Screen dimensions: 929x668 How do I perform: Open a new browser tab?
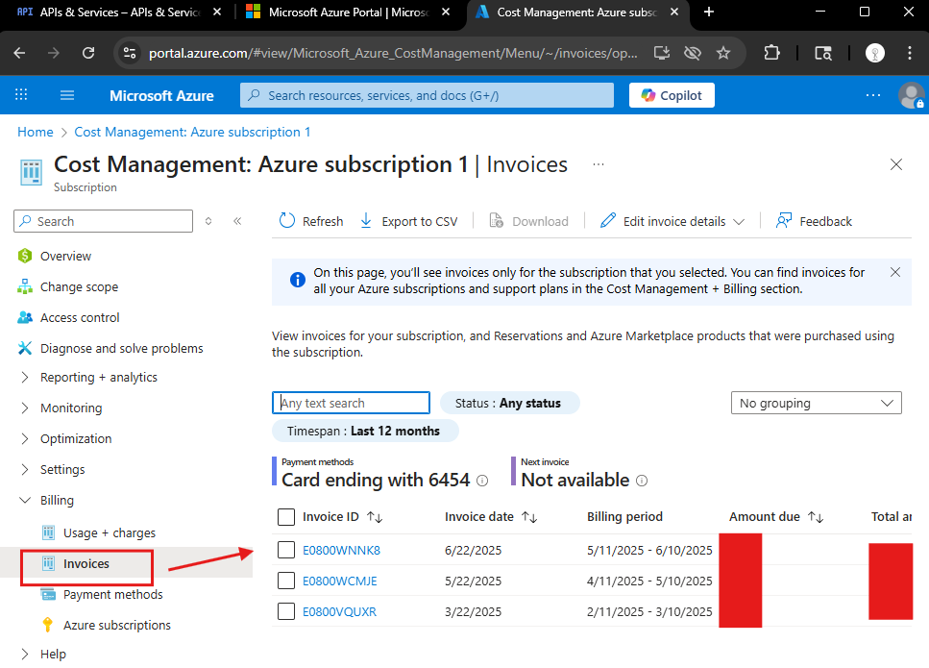pyautogui.click(x=709, y=12)
